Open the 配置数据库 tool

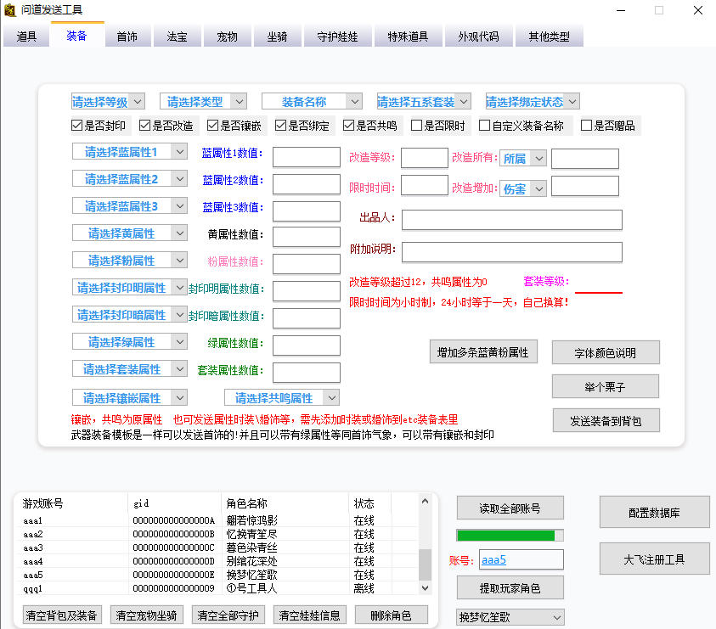[x=654, y=513]
